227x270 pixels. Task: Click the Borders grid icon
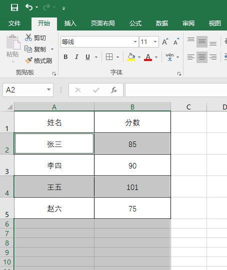coord(109,57)
